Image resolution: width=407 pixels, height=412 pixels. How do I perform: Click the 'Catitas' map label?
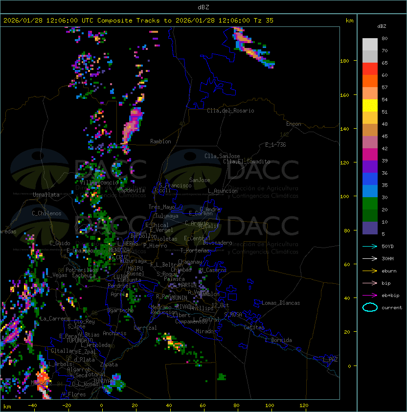(254, 327)
